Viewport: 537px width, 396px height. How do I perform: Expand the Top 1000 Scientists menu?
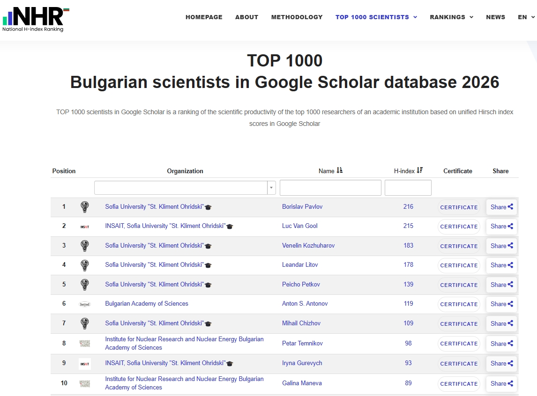click(376, 17)
